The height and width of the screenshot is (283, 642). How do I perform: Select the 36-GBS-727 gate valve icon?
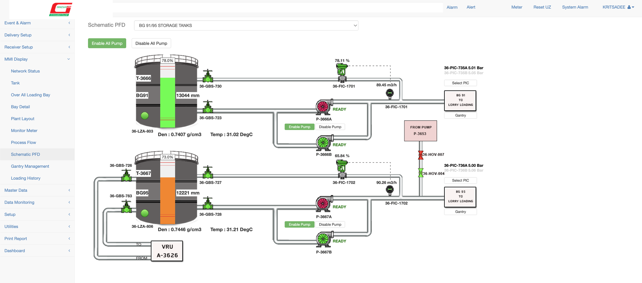pos(208,172)
